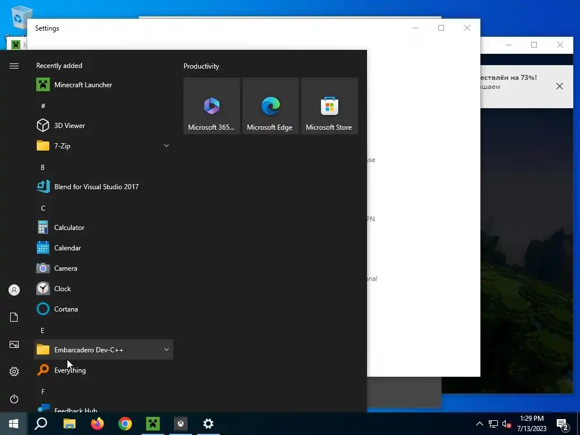The width and height of the screenshot is (580, 435).
Task: Open Pictures from Start sidebar
Action: (14, 344)
